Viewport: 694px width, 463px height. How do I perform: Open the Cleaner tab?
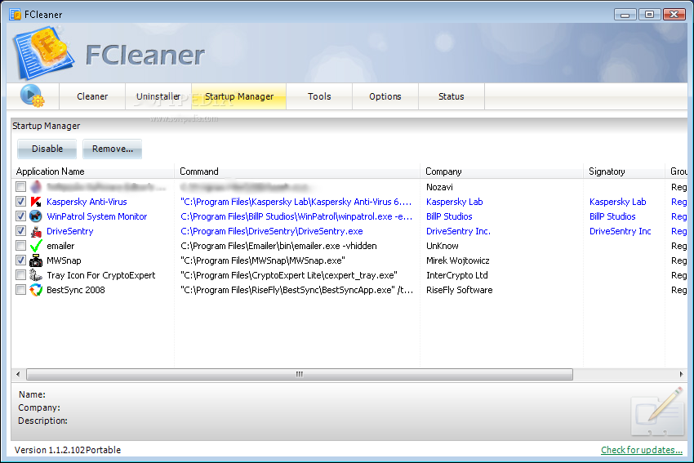[x=92, y=96]
